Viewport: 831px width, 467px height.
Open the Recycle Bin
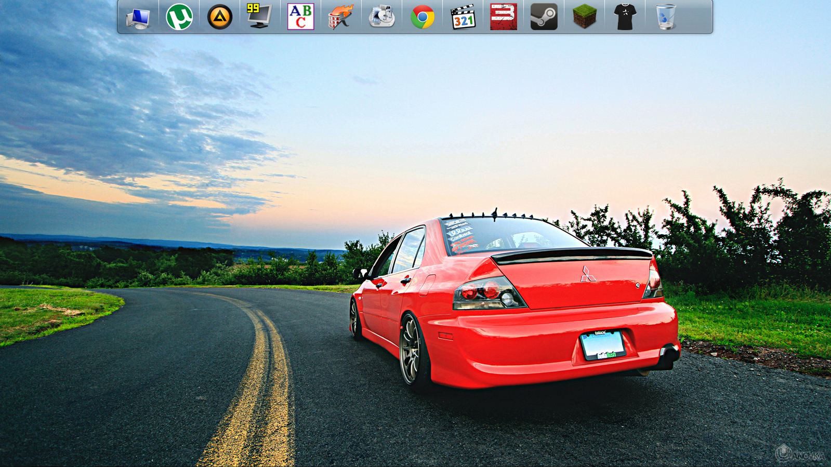pos(665,17)
